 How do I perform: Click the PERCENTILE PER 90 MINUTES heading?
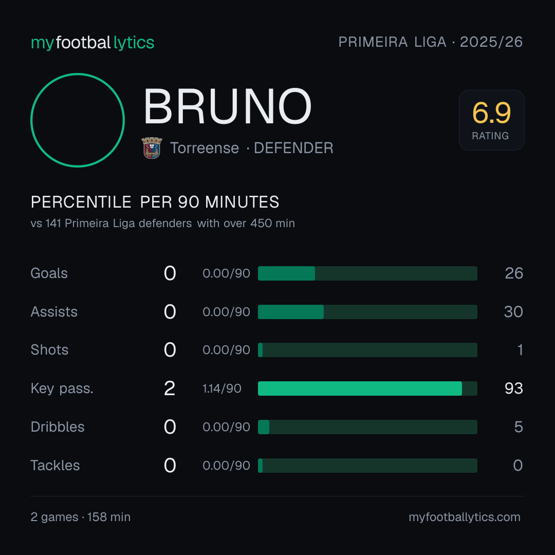click(x=155, y=202)
